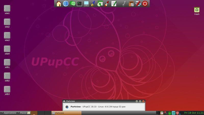Click the date and time clock

pyautogui.click(x=194, y=113)
